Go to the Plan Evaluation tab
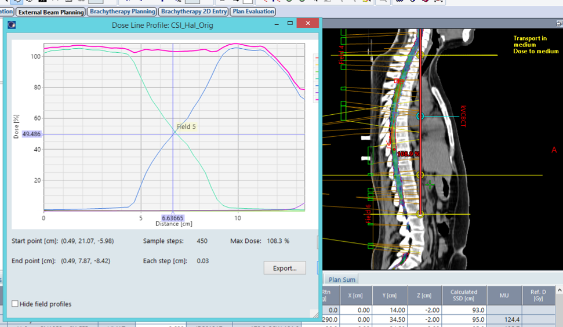Viewport: 563px width, 327px height. tap(253, 12)
